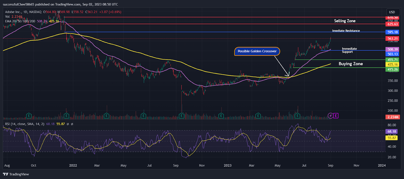
Task: Select the Imediate Resistance text label
Action: (346, 31)
